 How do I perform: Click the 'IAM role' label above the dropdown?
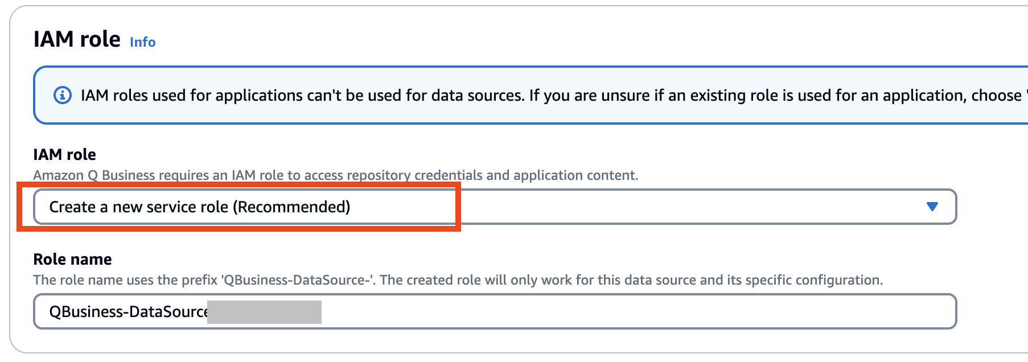[x=64, y=155]
